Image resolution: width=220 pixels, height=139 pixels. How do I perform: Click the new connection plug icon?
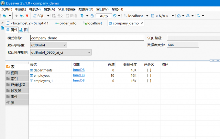click(4, 16)
